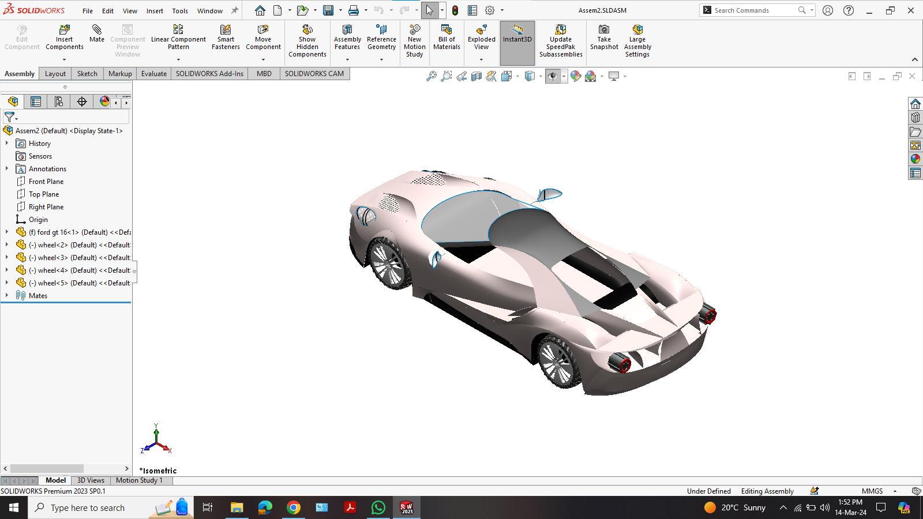This screenshot has width=923, height=519.
Task: Expand the Mates folder in tree
Action: (x=7, y=296)
